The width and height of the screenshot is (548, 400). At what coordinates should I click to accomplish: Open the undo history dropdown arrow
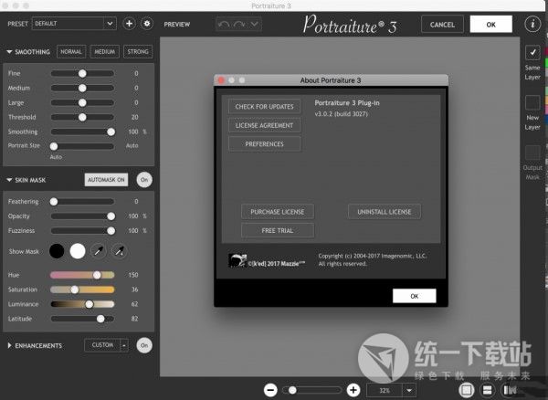coord(255,24)
